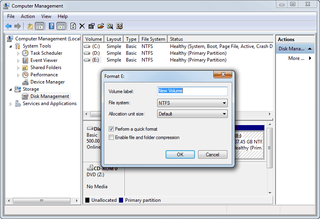
Task: Sort by the Type column header
Action: click(131, 39)
